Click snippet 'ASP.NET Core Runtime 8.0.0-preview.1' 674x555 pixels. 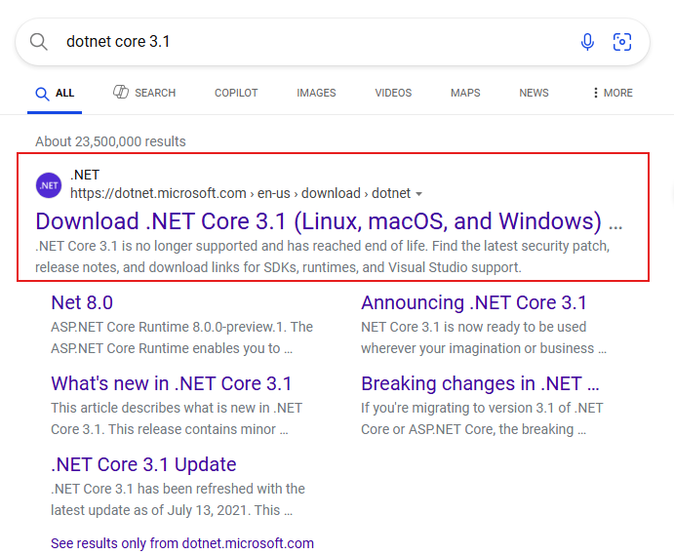181,337
